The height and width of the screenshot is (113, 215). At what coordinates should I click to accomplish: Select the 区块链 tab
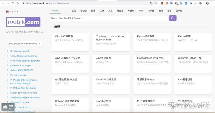click(179, 11)
